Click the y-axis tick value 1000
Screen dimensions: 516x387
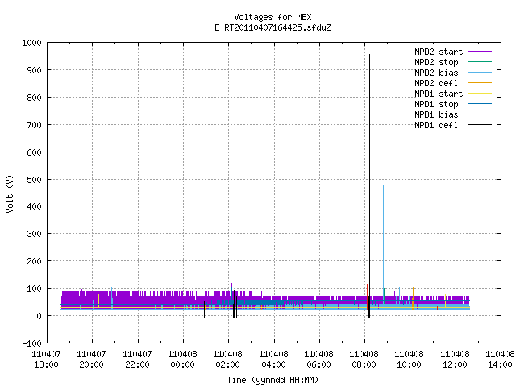click(x=31, y=43)
